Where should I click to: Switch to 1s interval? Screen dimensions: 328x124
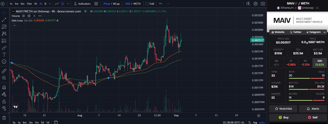coord(11,4)
